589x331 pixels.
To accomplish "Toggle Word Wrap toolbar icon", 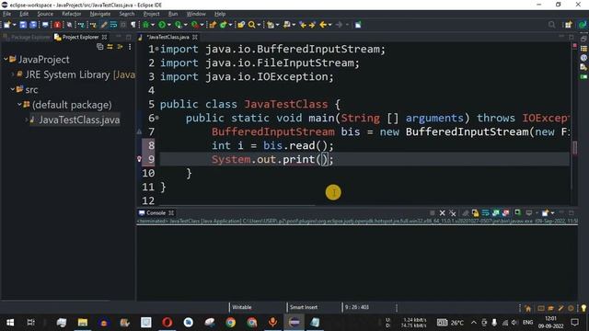I will click(x=113, y=25).
